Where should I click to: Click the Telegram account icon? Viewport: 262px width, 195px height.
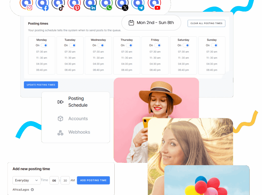tap(138, 4)
